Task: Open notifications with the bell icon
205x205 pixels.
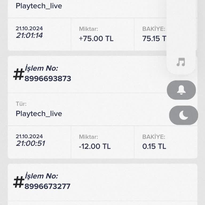Action: pyautogui.click(x=182, y=90)
